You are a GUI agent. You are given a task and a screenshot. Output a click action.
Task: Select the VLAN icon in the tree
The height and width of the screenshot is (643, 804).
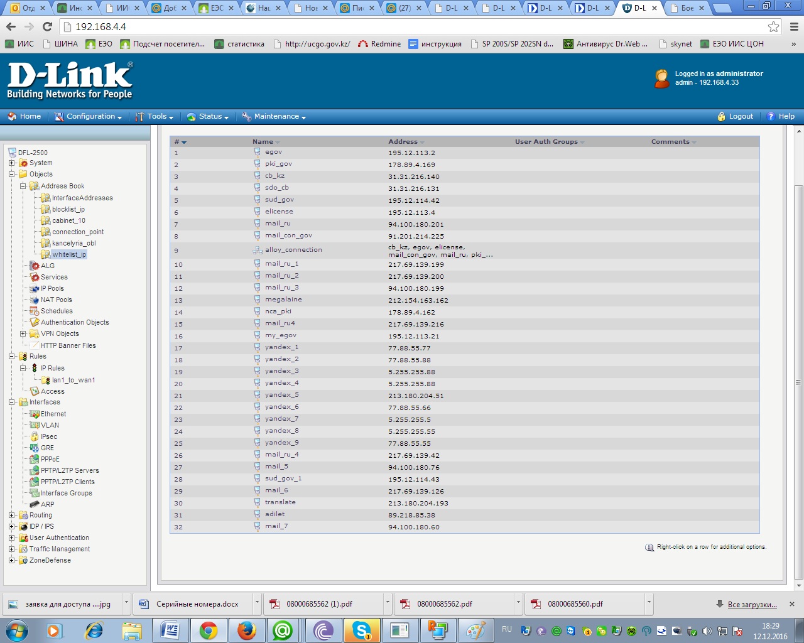(x=35, y=425)
